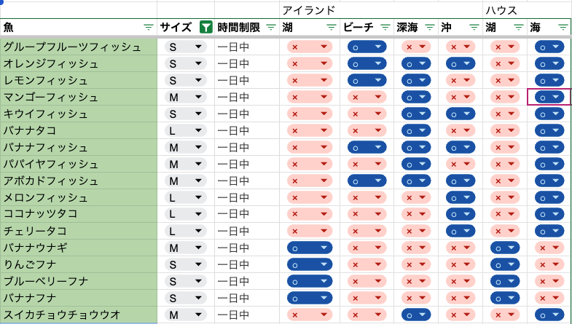Open filter icon on ハウス 海 column header
The height and width of the screenshot is (324, 572).
tap(563, 28)
